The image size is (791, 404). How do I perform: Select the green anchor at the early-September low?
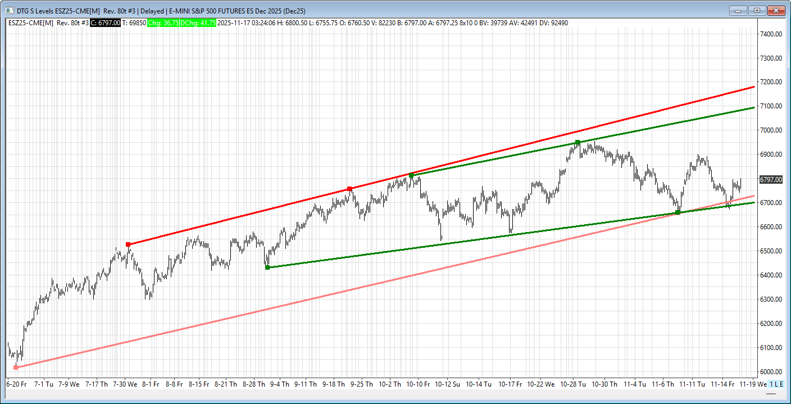coord(267,267)
